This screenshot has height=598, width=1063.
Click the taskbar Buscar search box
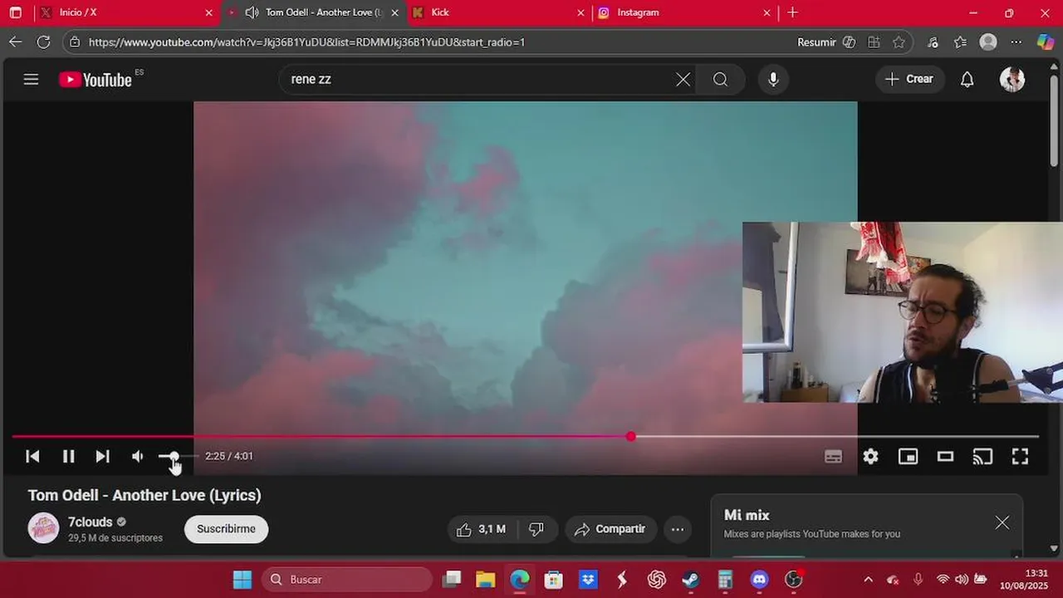348,579
